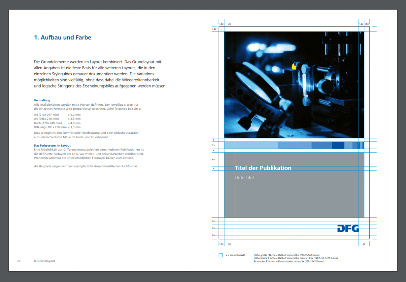Click the page number 24 in footer
The width and height of the screenshot is (406, 282).
(x=19, y=261)
